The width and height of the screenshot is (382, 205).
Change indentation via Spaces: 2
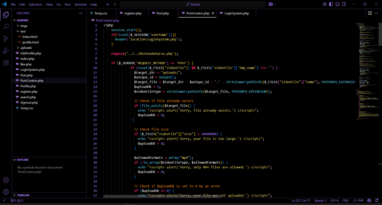[320, 201]
